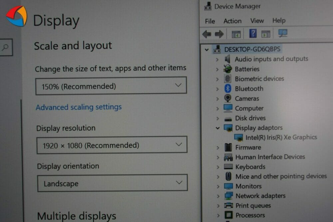The width and height of the screenshot is (333, 222).
Task: Expand the Network adapters node
Action: pyautogui.click(x=218, y=196)
